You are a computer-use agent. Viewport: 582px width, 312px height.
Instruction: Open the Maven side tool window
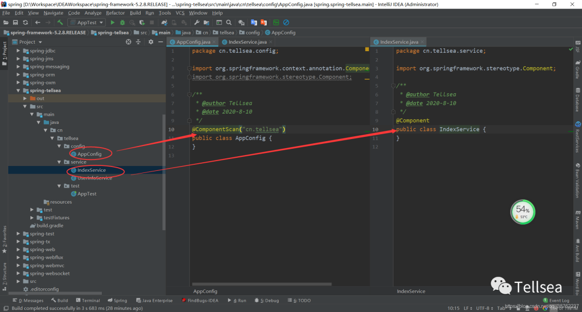pyautogui.click(x=578, y=220)
